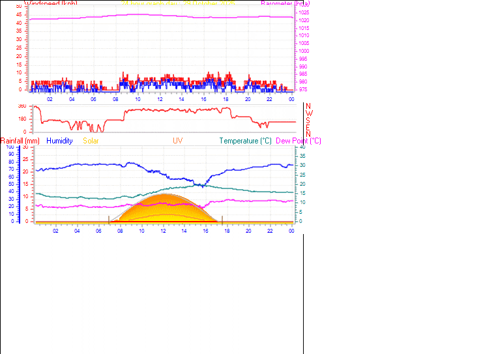Select the "Temperature (°C)" legend label

point(246,141)
